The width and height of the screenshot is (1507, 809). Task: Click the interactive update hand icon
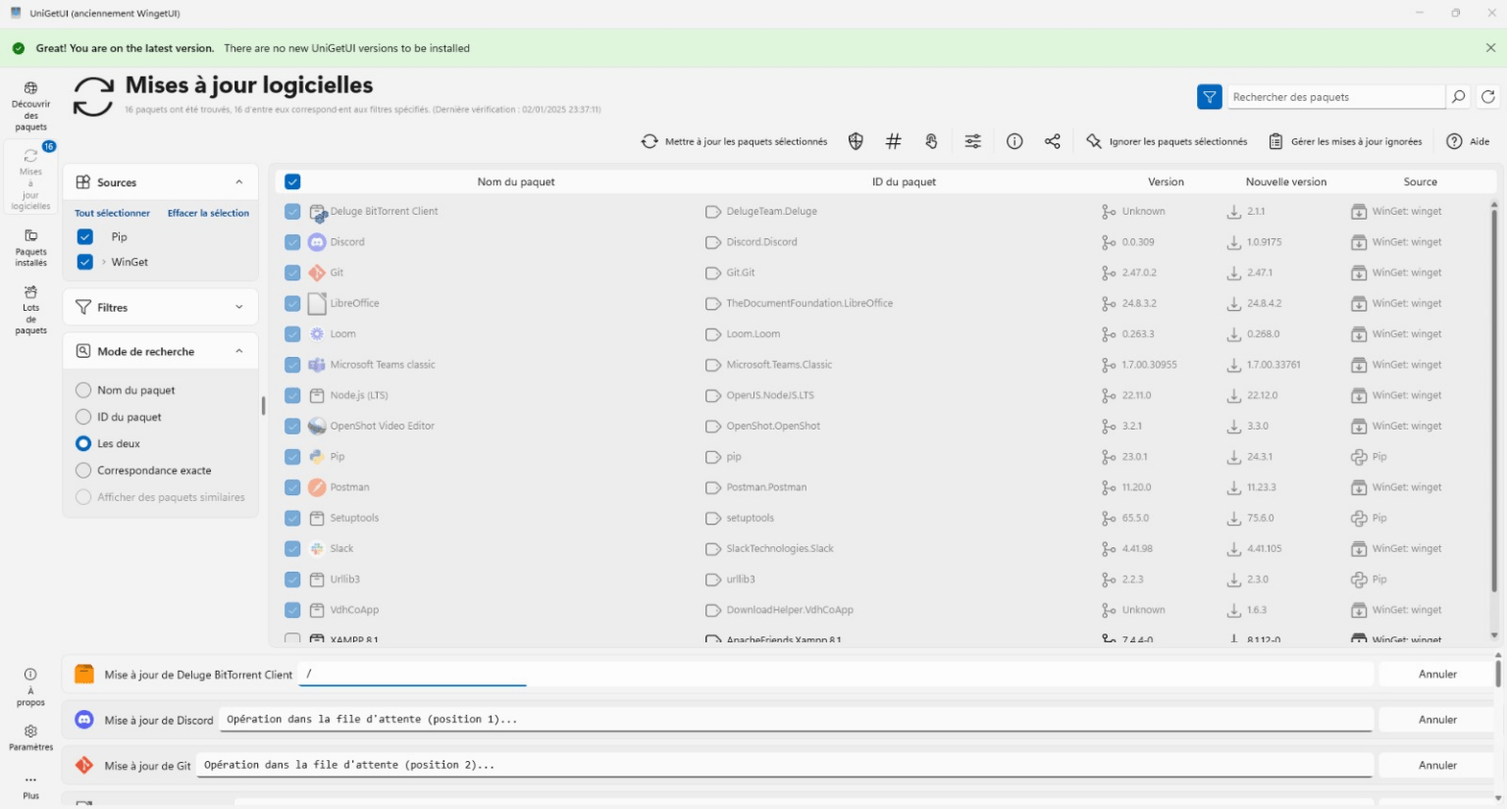coord(931,141)
